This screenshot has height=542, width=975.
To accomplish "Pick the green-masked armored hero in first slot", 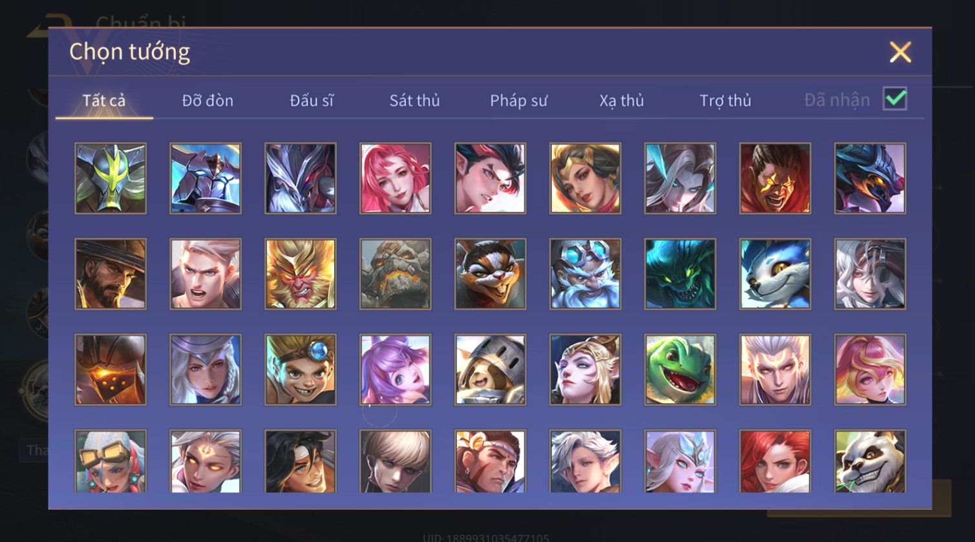I will point(111,178).
